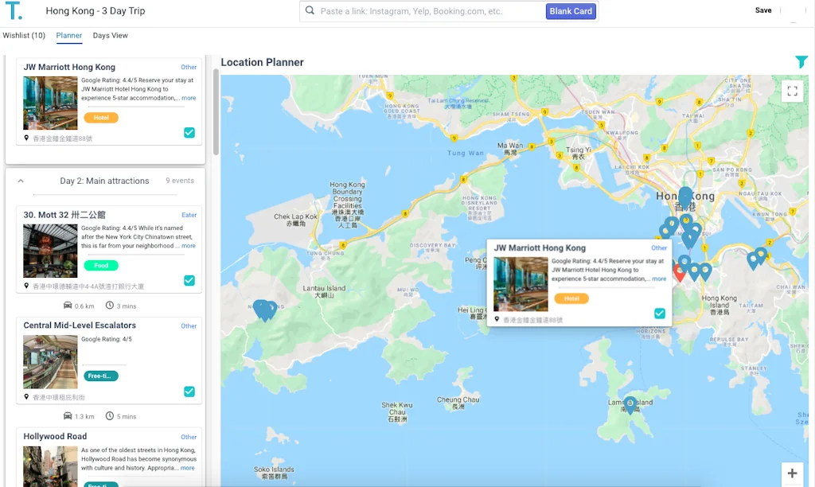Uncheck the Mott 32 card checkbox
This screenshot has height=487, width=815.
[x=189, y=280]
